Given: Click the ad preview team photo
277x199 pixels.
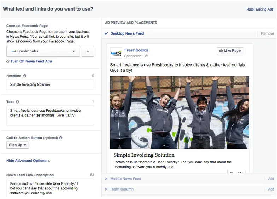Looking at the screenshot, I should (179, 112).
